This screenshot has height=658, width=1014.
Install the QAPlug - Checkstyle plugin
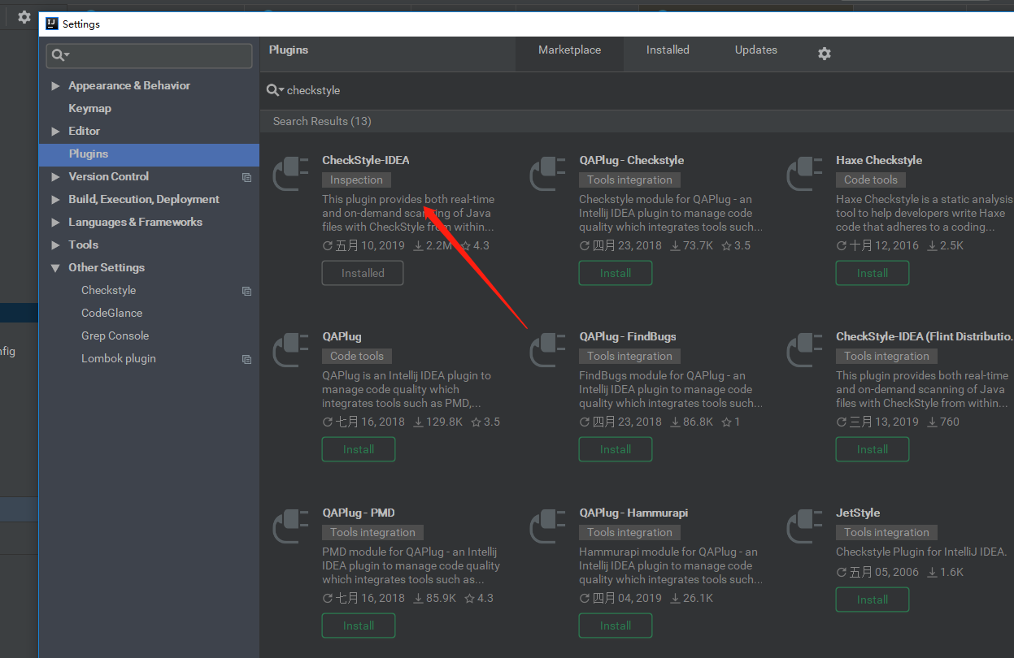coord(616,273)
